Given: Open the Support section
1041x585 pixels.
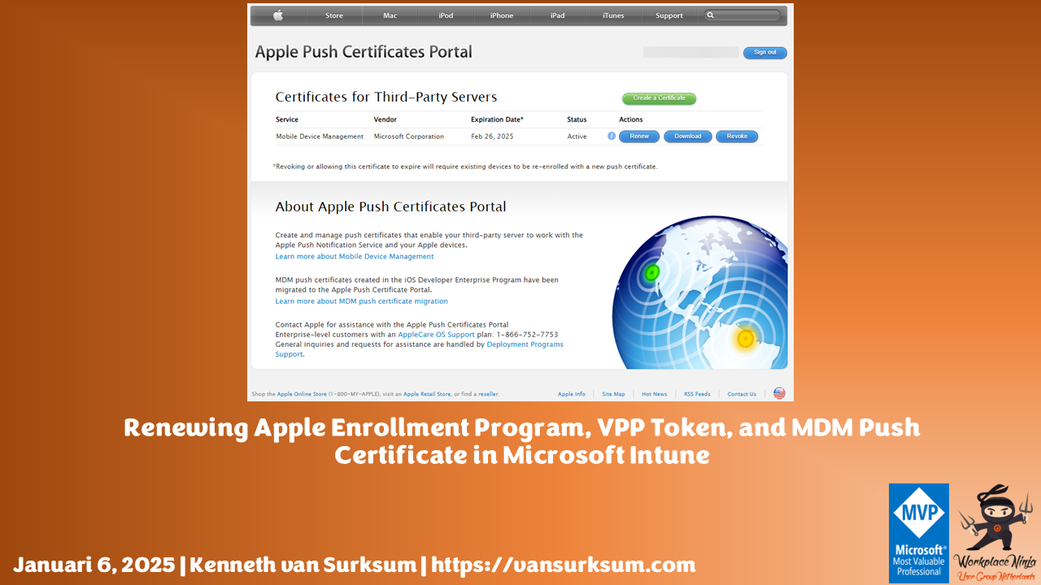Looking at the screenshot, I should pyautogui.click(x=669, y=15).
